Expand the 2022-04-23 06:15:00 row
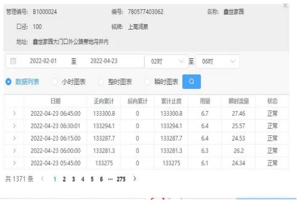The image size is (297, 200). [14, 138]
